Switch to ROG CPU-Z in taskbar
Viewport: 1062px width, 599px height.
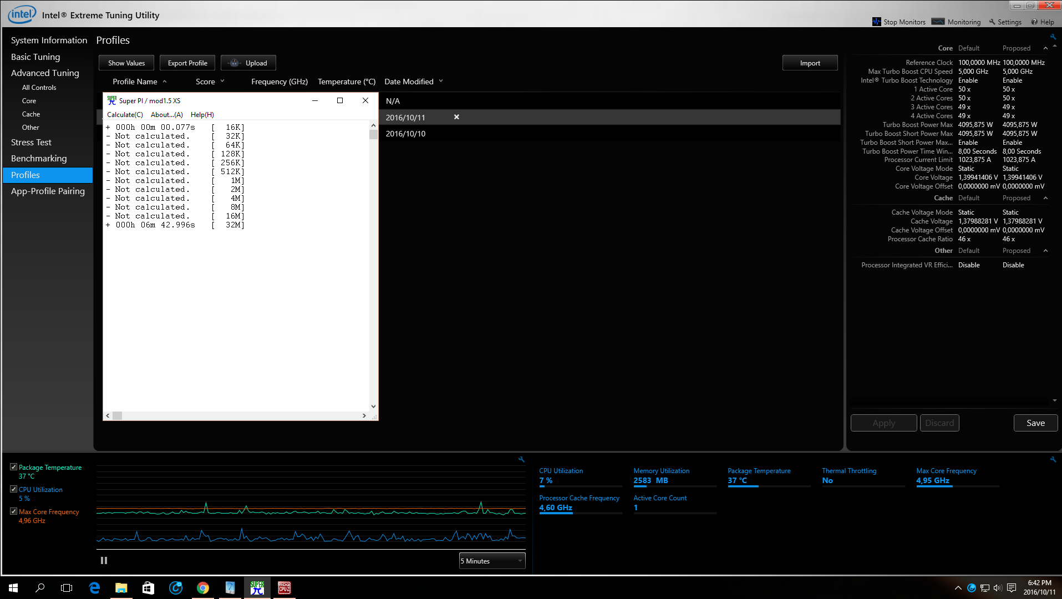pos(284,588)
